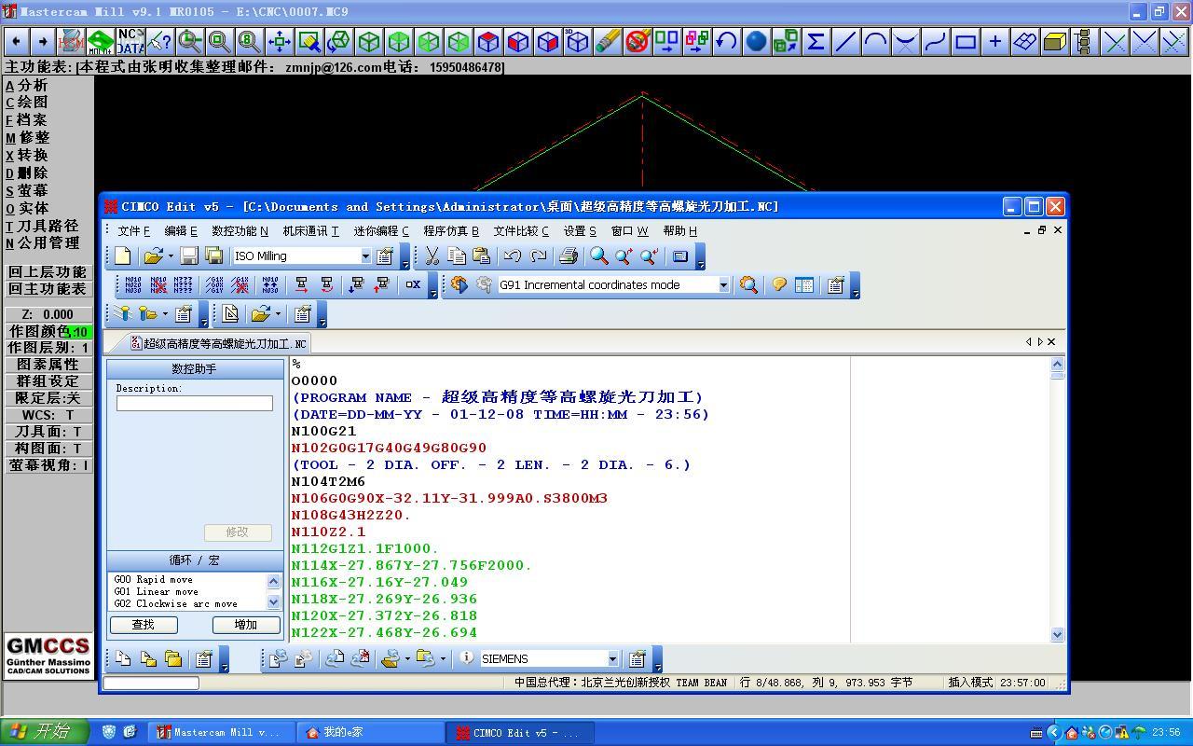Click the Find magnifier icon in CIMCO toolbar
The height and width of the screenshot is (746, 1193).
point(599,256)
